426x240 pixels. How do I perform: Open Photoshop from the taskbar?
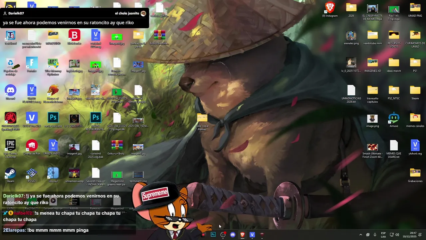pos(213,235)
